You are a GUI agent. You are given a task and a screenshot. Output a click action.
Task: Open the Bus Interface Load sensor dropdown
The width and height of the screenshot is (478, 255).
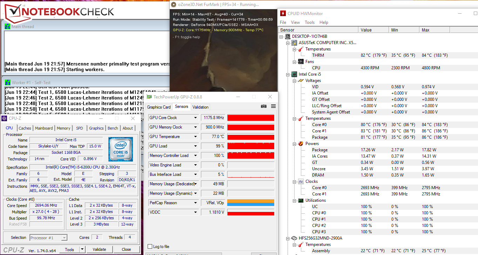pos(195,174)
